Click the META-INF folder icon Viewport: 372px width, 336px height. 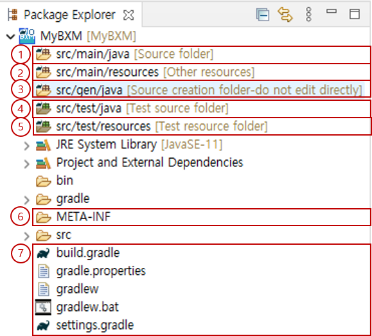pos(44,217)
